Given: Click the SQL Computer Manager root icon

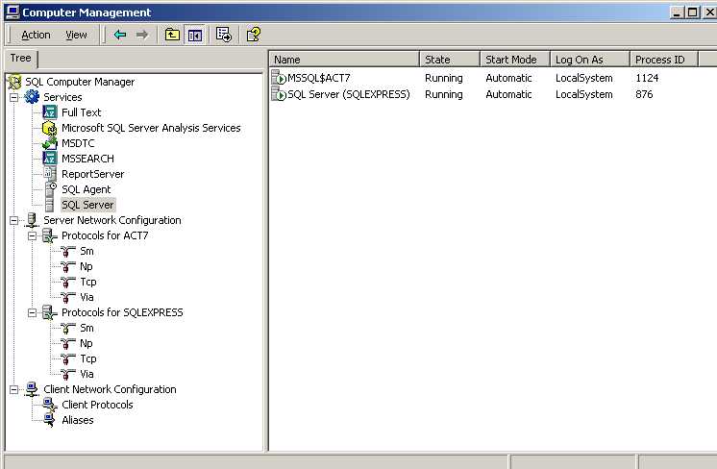Looking at the screenshot, I should (14, 82).
